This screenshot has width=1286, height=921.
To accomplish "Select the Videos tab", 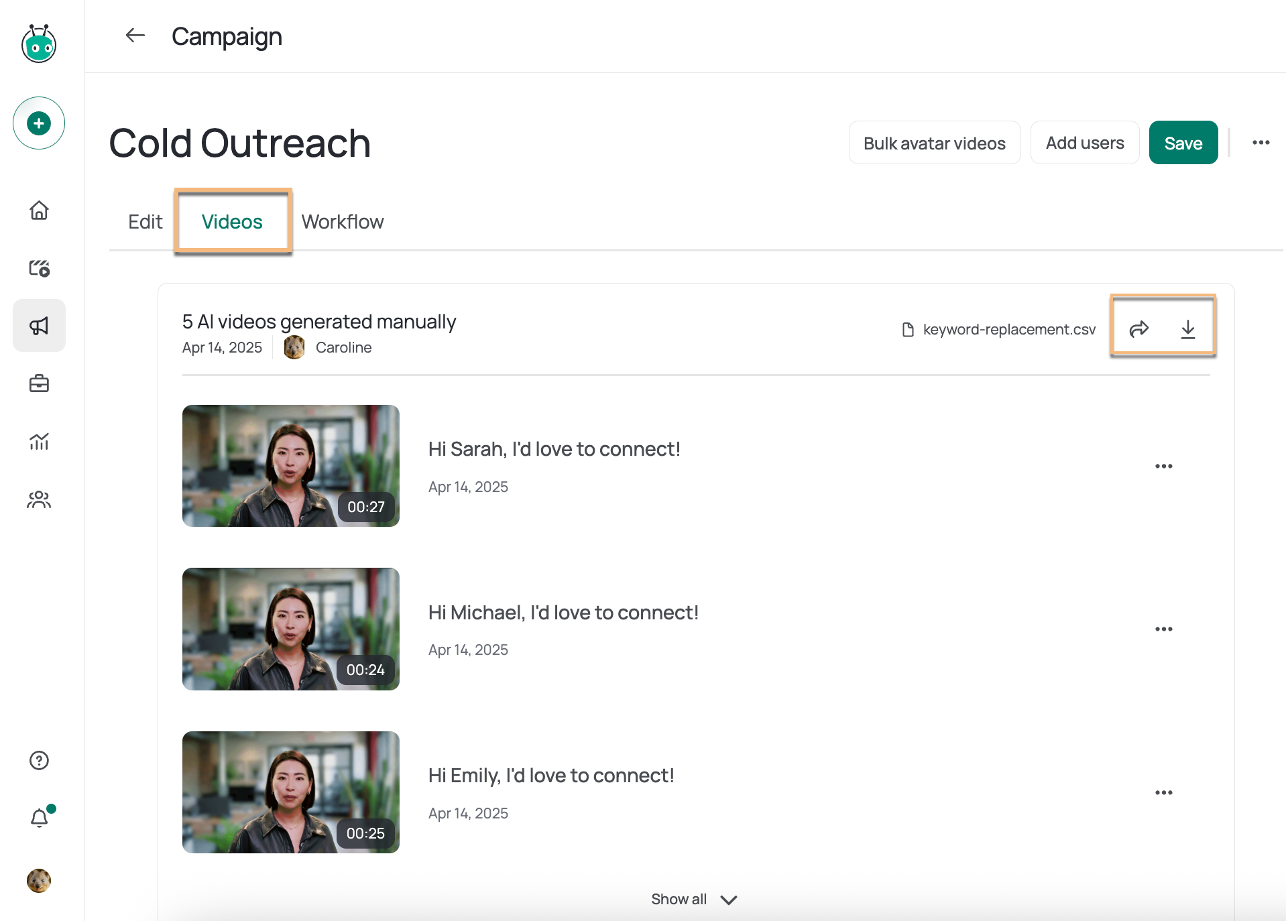I will click(x=232, y=222).
